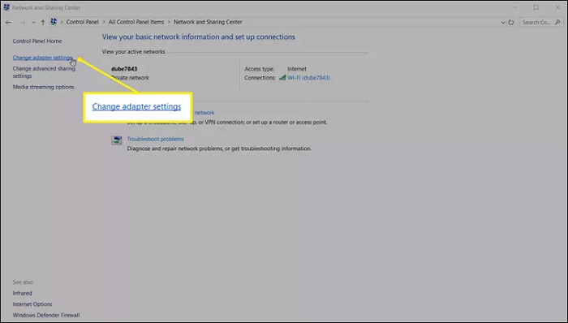Maximize the Network and Sharing Center window
This screenshot has width=568, height=323.
536,7
